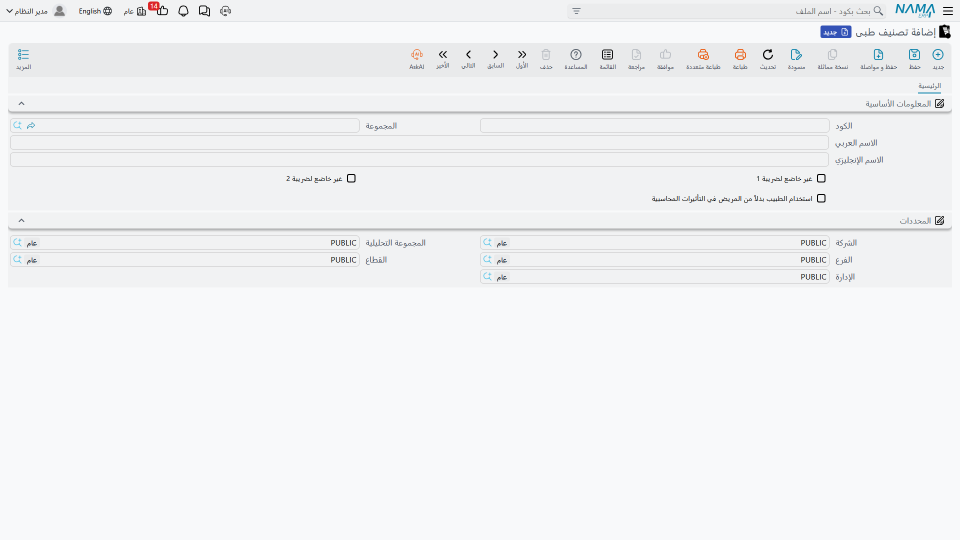Click the جديد status badge
Viewport: 960px width, 540px height.
836,32
